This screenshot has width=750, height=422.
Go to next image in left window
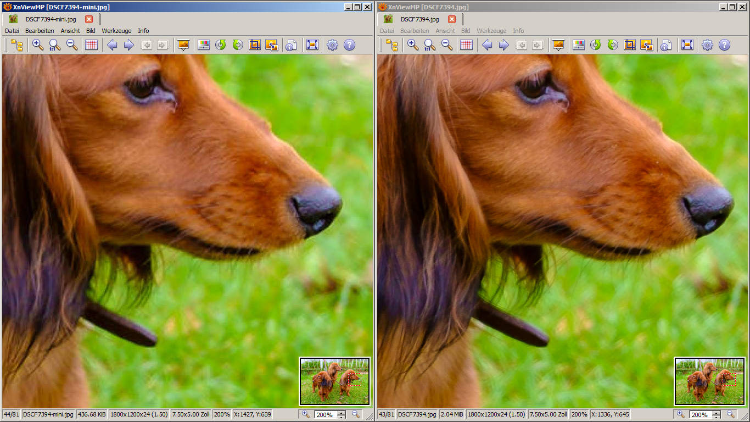tap(129, 45)
